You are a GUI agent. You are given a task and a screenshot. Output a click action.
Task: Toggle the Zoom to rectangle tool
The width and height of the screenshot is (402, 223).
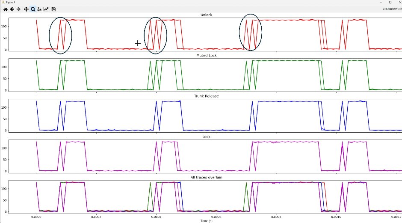[x=33, y=9]
